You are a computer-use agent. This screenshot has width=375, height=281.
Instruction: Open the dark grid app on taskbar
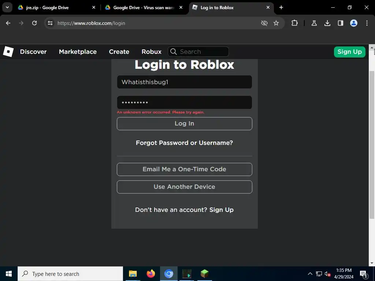[187, 274]
